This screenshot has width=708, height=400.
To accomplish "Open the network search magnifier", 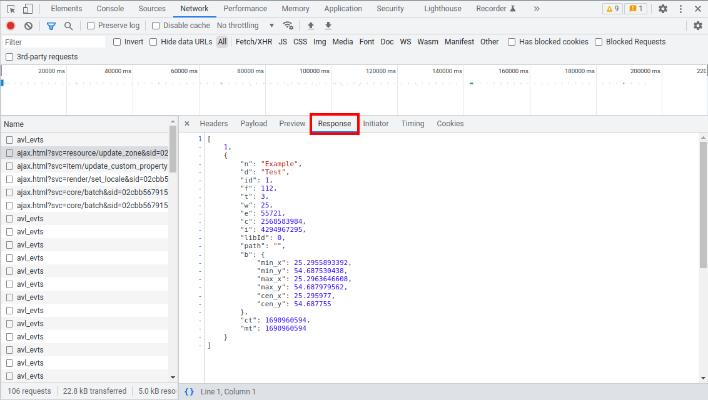I will (x=69, y=26).
